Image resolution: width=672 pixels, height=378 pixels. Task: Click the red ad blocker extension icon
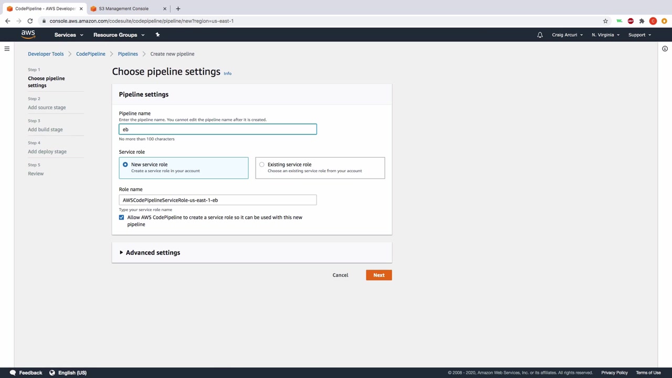pyautogui.click(x=631, y=21)
